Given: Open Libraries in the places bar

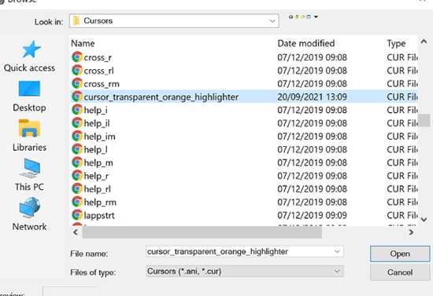Looking at the screenshot, I should pyautogui.click(x=30, y=136).
